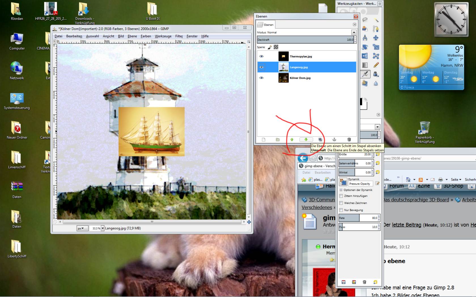Create a new layer group in Ebenen
476x297 pixels.
pos(278,140)
